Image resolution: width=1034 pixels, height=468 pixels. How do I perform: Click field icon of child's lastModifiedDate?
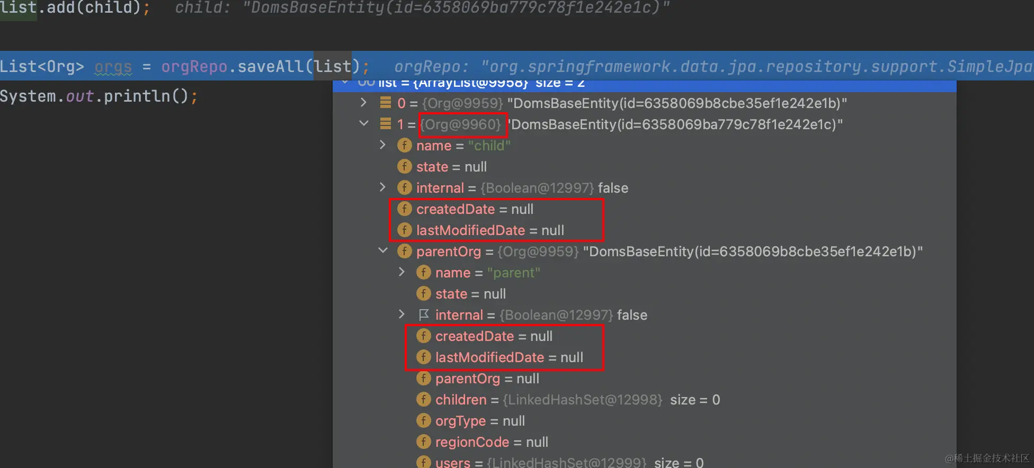404,230
